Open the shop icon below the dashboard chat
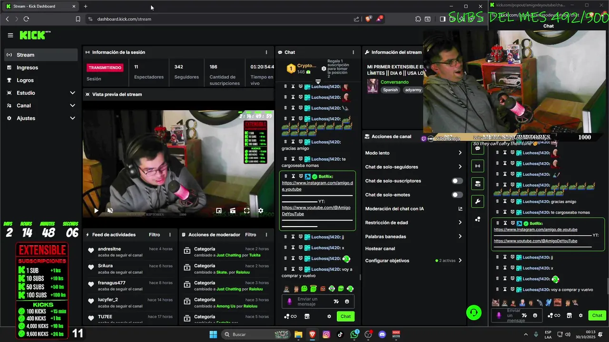609x342 pixels. 307,316
